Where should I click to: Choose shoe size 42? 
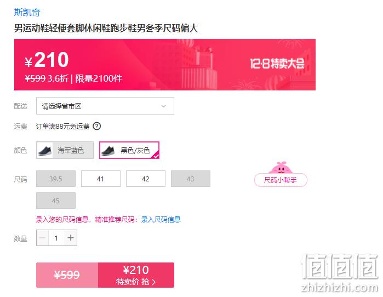click(146, 179)
